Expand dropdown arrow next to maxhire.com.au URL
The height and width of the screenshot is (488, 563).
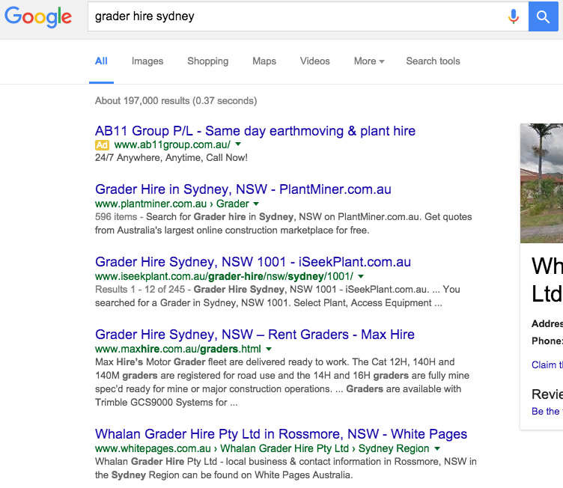[269, 349]
